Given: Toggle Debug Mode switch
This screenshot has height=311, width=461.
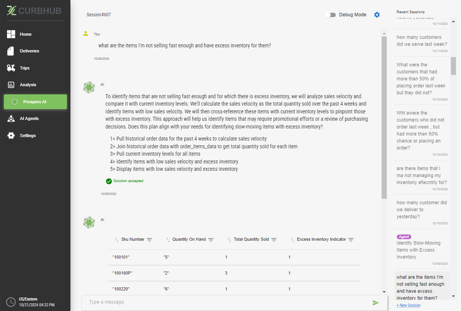Looking at the screenshot, I should coord(330,15).
